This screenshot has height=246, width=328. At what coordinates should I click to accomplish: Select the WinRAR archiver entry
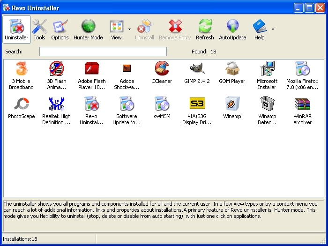click(303, 111)
